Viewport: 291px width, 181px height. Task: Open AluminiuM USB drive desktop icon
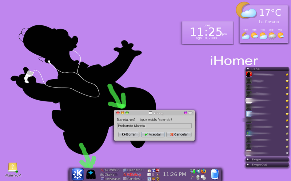13,169
